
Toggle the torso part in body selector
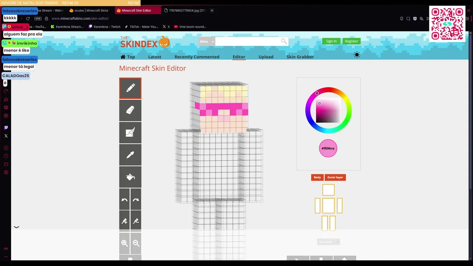pyautogui.click(x=329, y=206)
